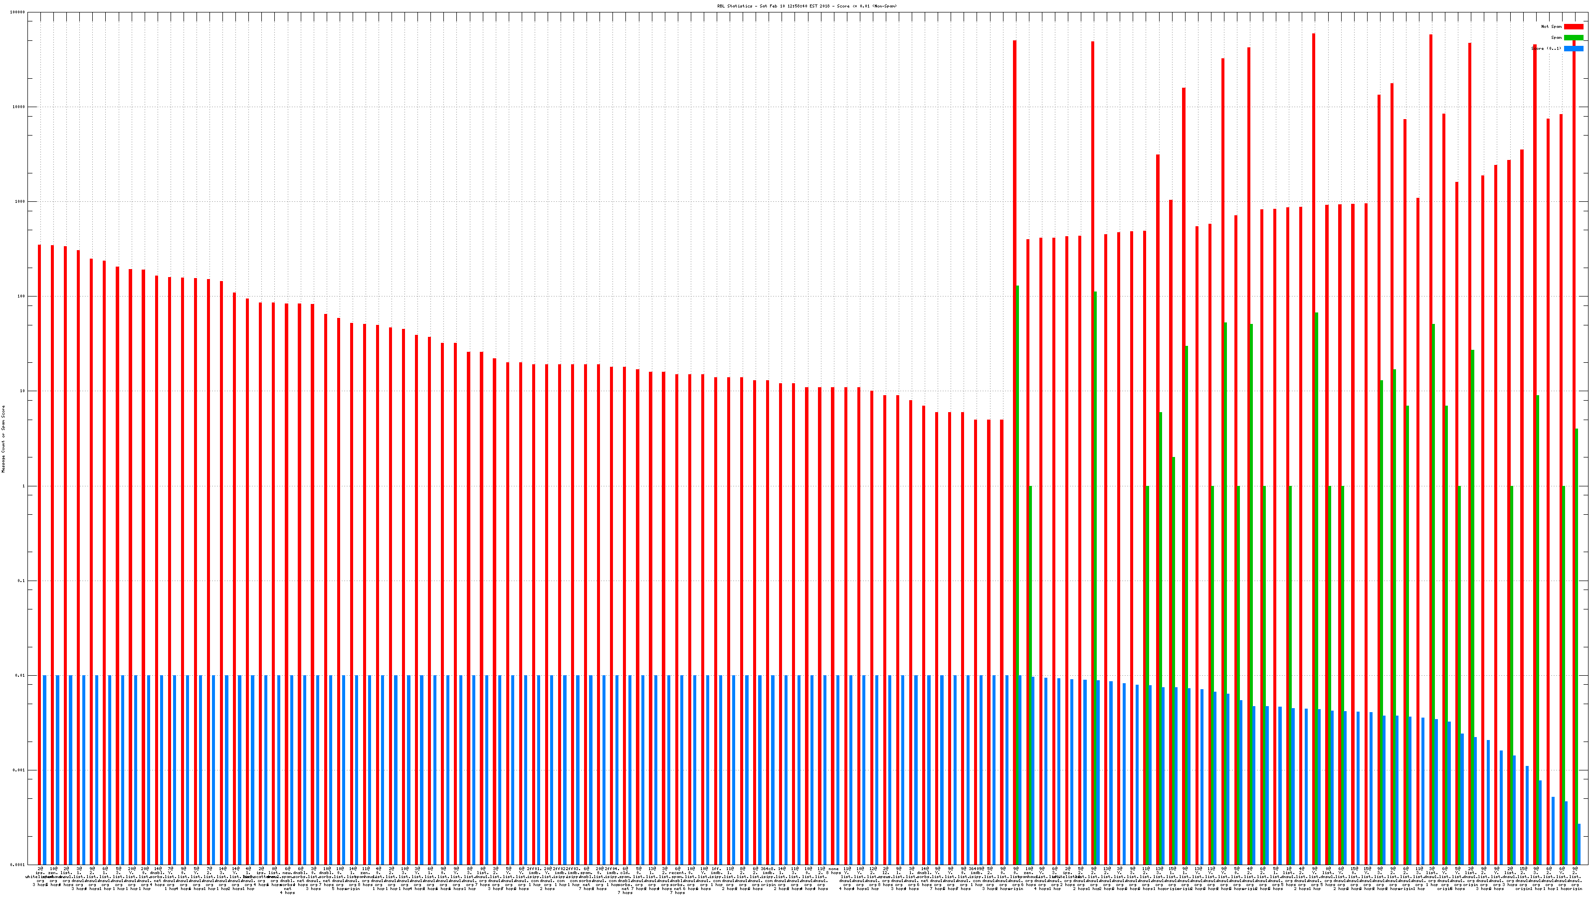Click the 0.0001 y-axis tick label
Image resolution: width=1596 pixels, height=897 pixels.
pos(18,864)
